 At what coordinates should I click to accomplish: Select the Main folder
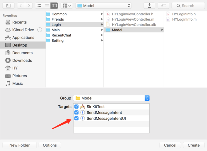tap(75, 30)
